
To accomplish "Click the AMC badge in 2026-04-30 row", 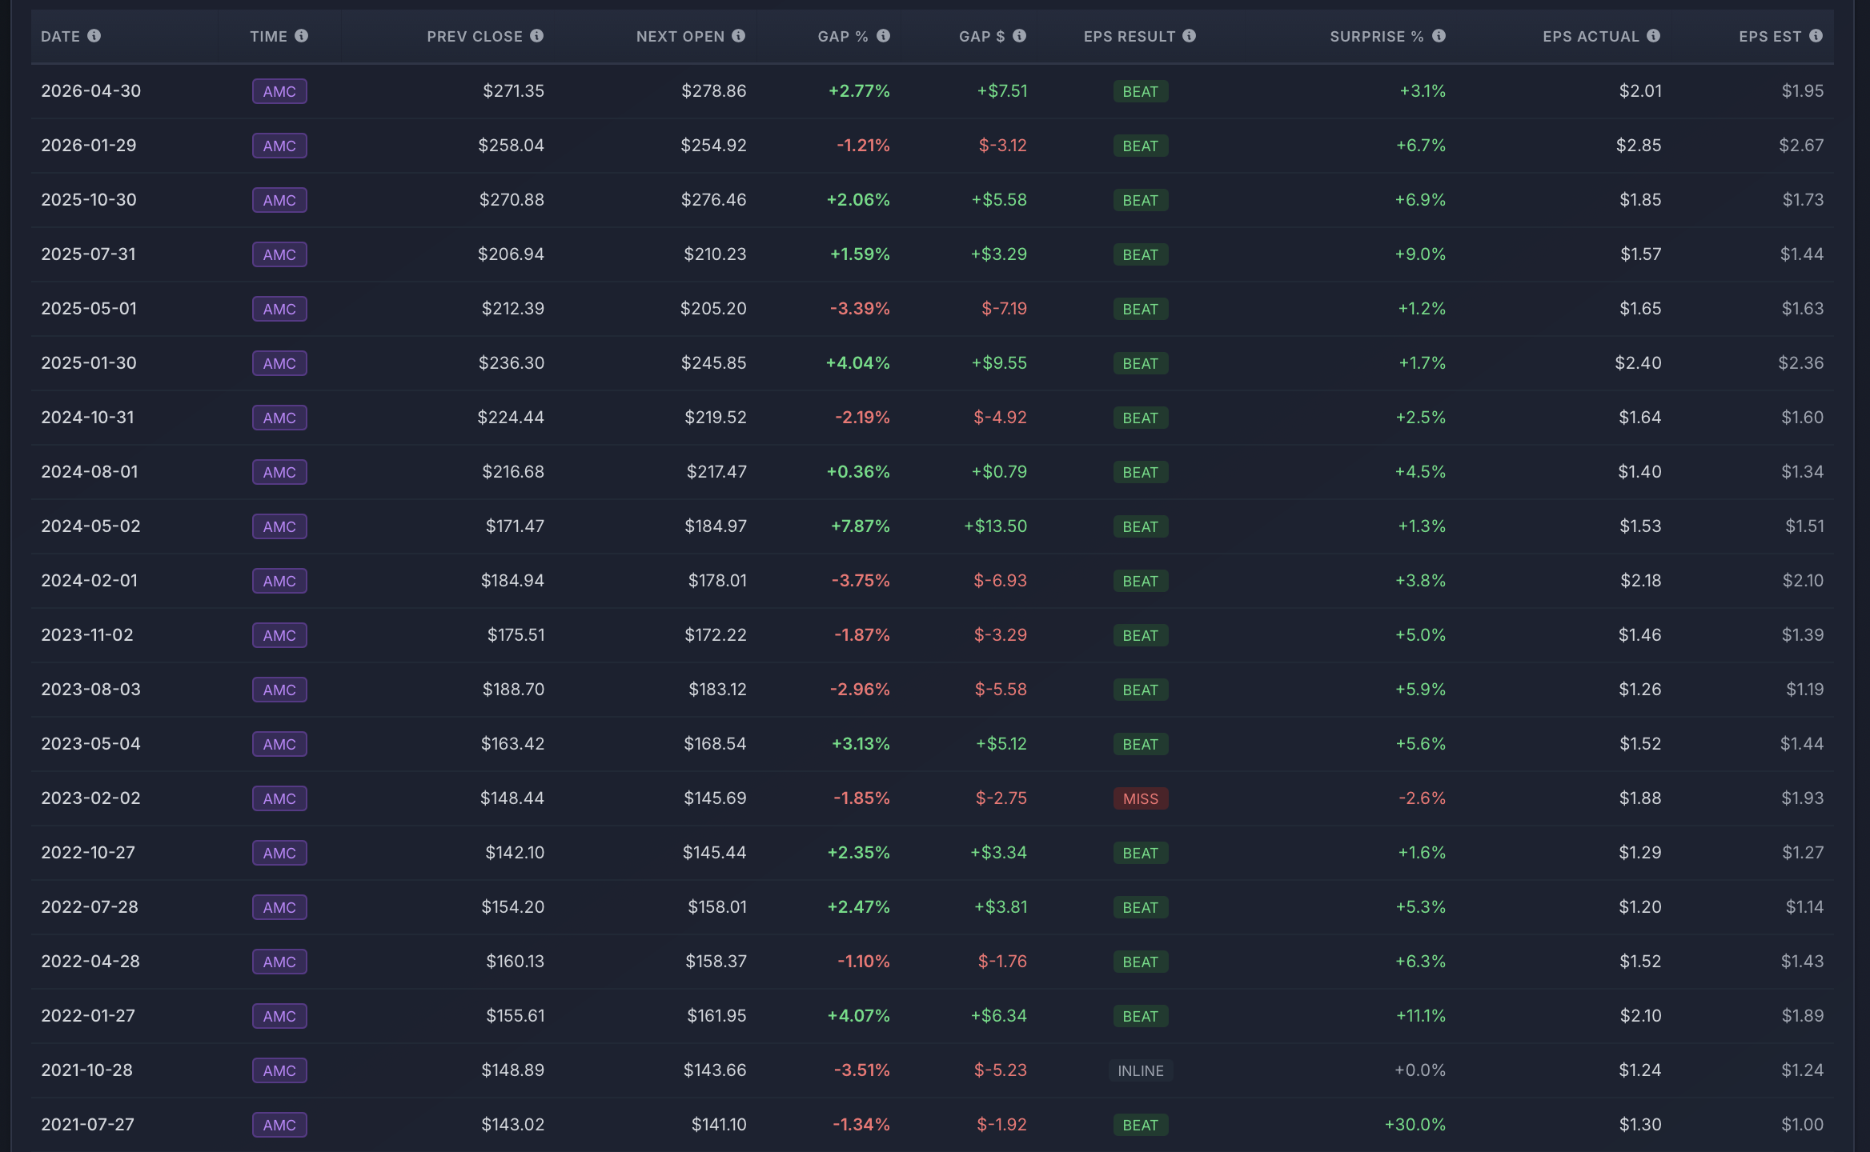I will pyautogui.click(x=279, y=91).
